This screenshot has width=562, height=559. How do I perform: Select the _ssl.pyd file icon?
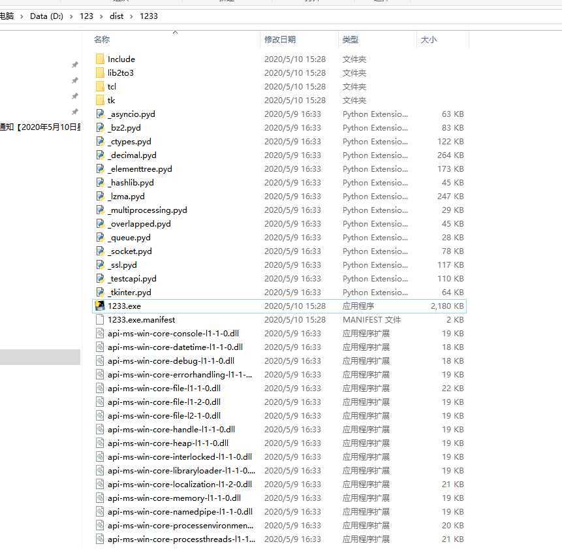[100, 264]
